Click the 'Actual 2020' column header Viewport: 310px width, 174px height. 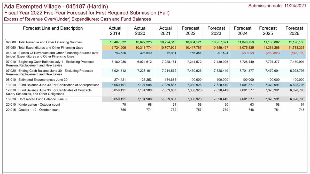point(140,31)
